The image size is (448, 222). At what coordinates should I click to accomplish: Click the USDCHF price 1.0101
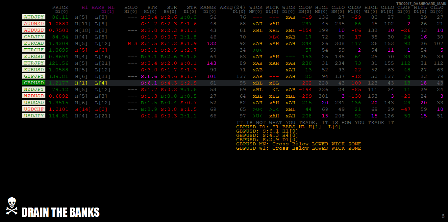coord(59,109)
